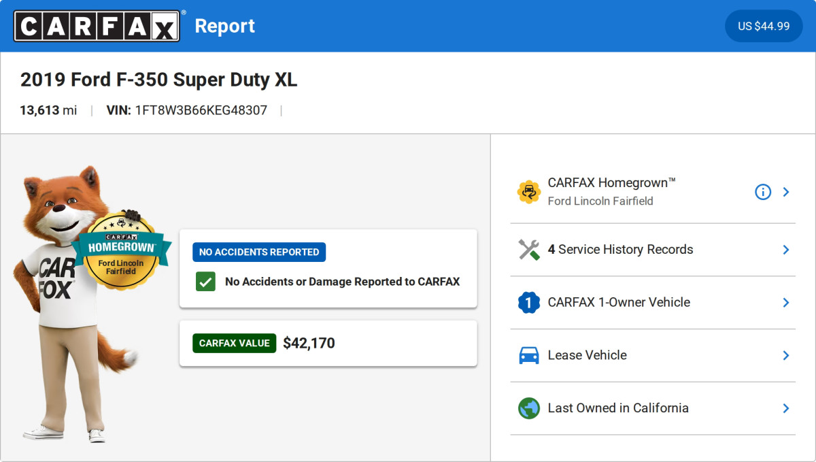Open the CARFAX Homegrown™ row label

612,182
